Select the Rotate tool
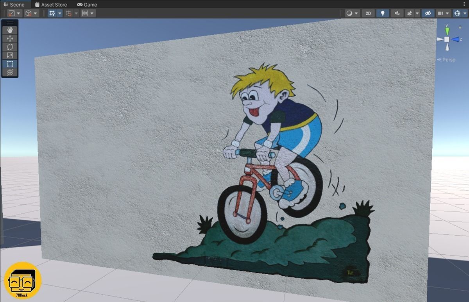 pos(10,47)
